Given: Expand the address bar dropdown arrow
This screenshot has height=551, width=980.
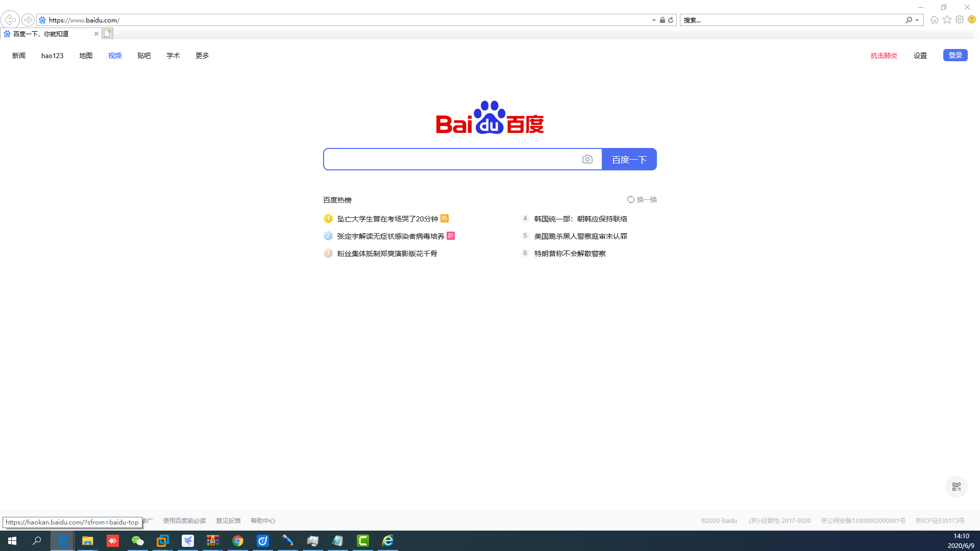Looking at the screenshot, I should pos(654,20).
